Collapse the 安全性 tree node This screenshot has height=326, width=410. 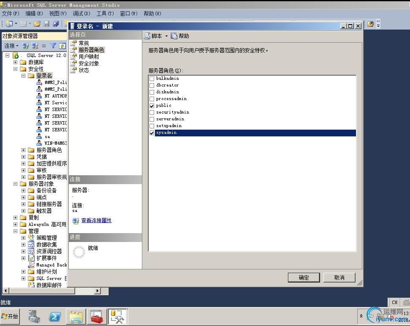coord(16,69)
